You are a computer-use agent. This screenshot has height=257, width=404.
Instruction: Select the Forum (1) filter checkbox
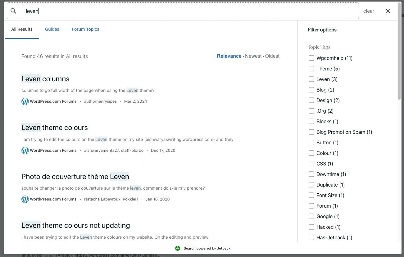[311, 206]
